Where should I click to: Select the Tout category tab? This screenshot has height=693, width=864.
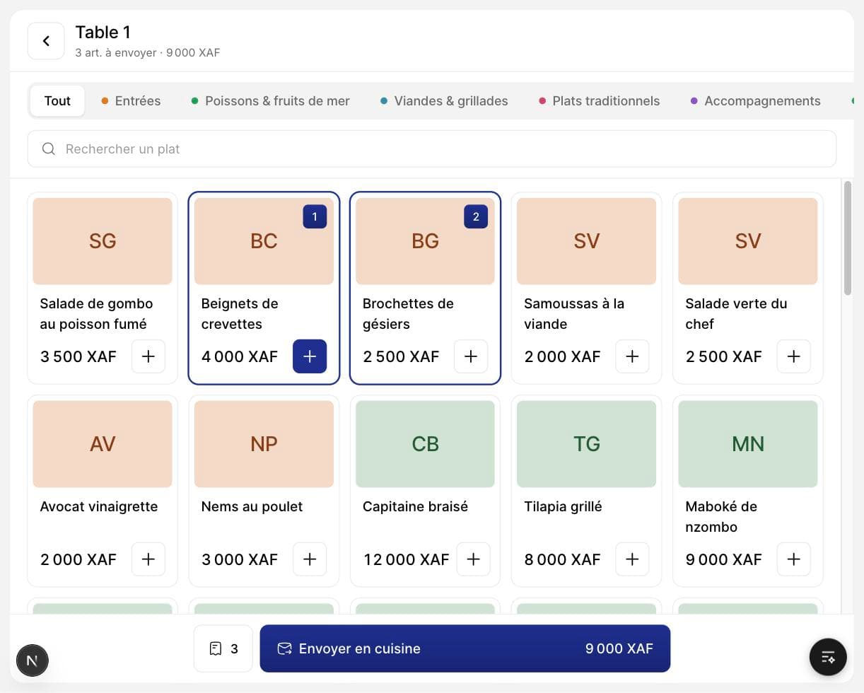tap(57, 101)
